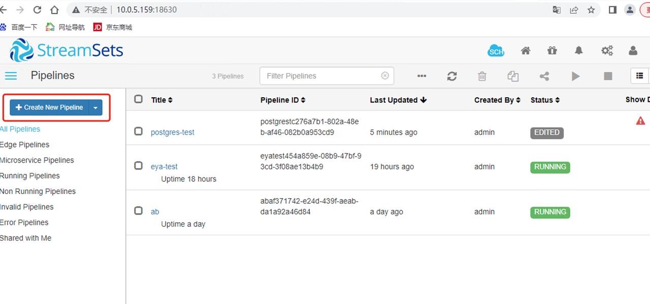Screen dimensions: 650x304
Task: Toggle the sidebar hamburger menu
Action: tap(11, 76)
